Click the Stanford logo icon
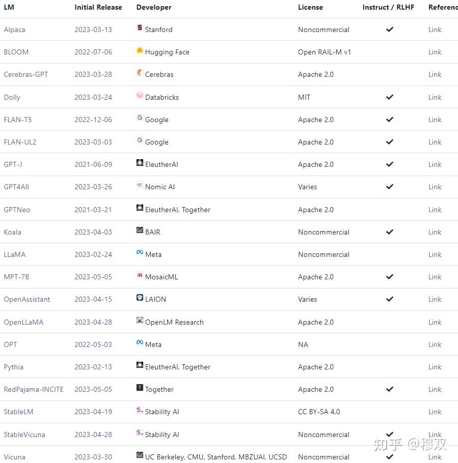Viewport: 458px width, 463px height. 140,28
